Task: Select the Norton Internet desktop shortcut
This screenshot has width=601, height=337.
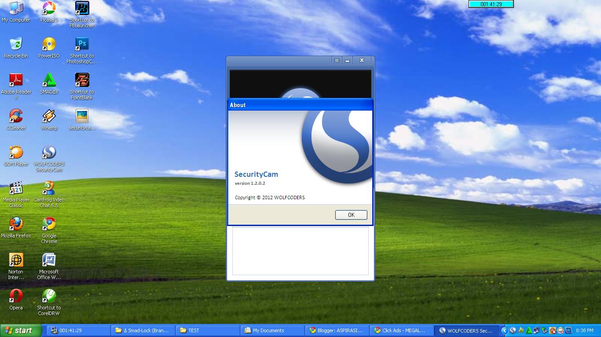Action: pyautogui.click(x=16, y=266)
